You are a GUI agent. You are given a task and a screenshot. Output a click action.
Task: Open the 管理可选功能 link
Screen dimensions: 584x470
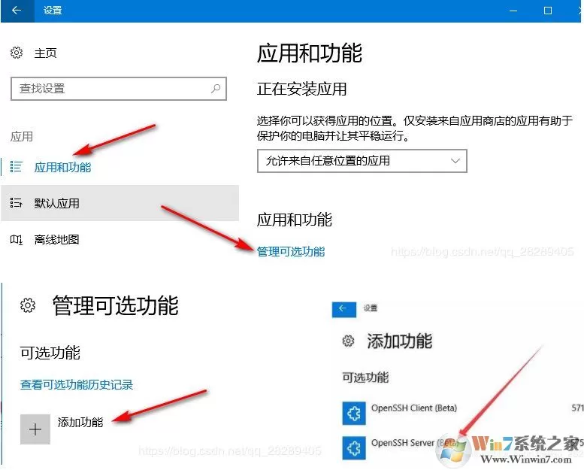coord(291,252)
